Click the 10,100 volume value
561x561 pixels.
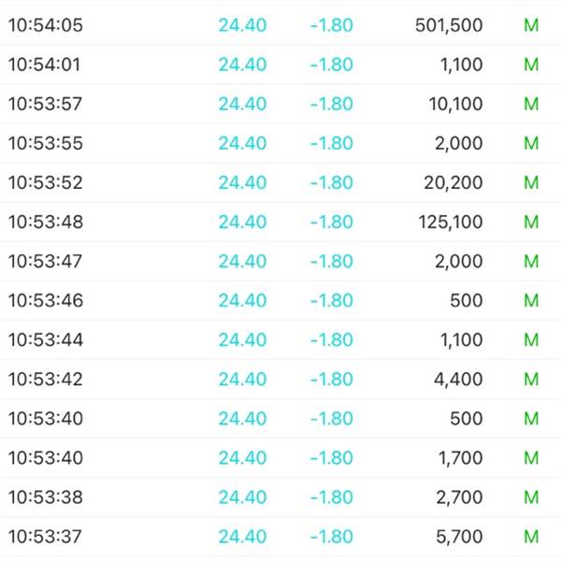coord(455,104)
